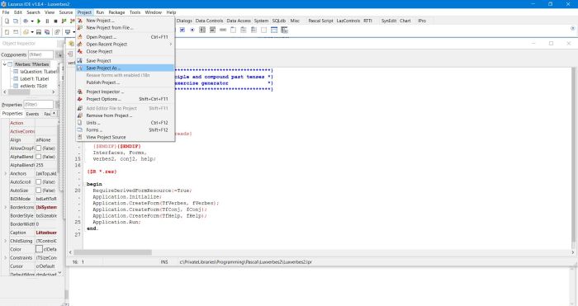The width and height of the screenshot is (578, 306).
Task: Select the TActionList component palette icon
Action: tap(284, 30)
